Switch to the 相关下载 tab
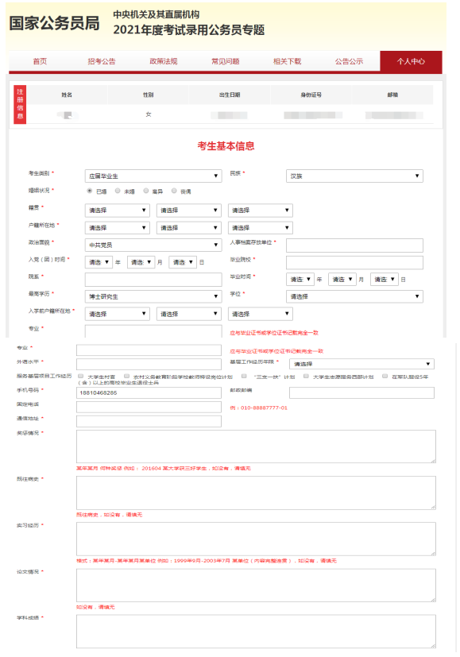Image resolution: width=460 pixels, height=657 pixels. pyautogui.click(x=287, y=61)
